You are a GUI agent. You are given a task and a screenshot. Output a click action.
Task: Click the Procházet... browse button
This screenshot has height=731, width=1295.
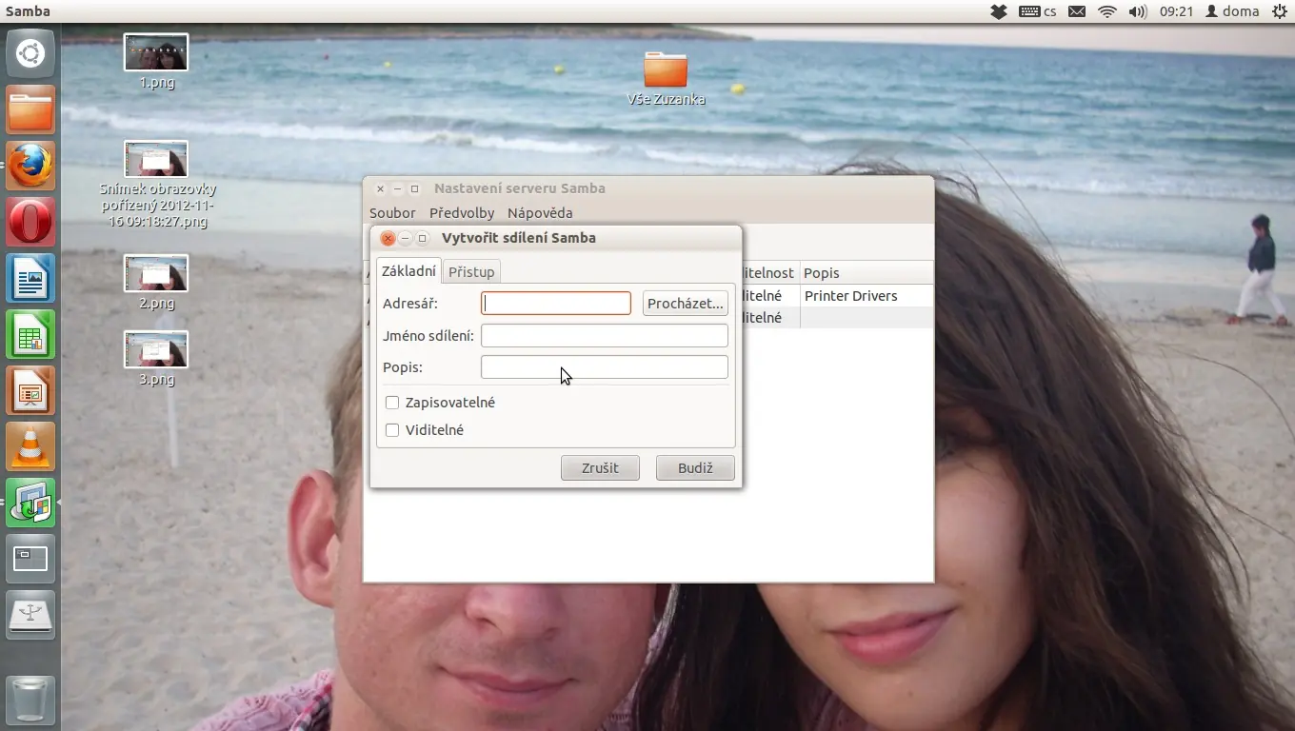[x=685, y=304]
